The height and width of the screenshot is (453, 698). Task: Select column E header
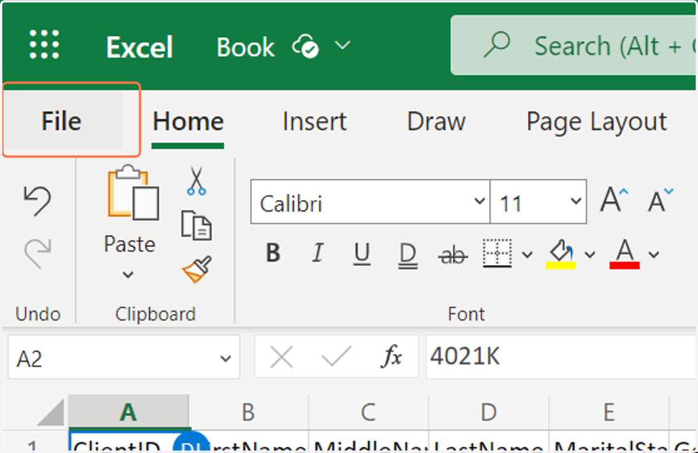[x=608, y=412]
